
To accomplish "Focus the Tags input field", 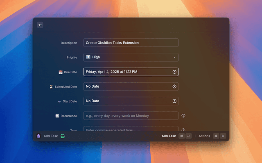I will tap(131, 129).
